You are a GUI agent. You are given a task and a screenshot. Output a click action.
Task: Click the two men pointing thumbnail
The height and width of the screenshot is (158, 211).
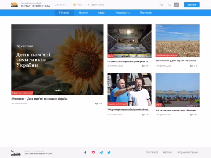129,90
